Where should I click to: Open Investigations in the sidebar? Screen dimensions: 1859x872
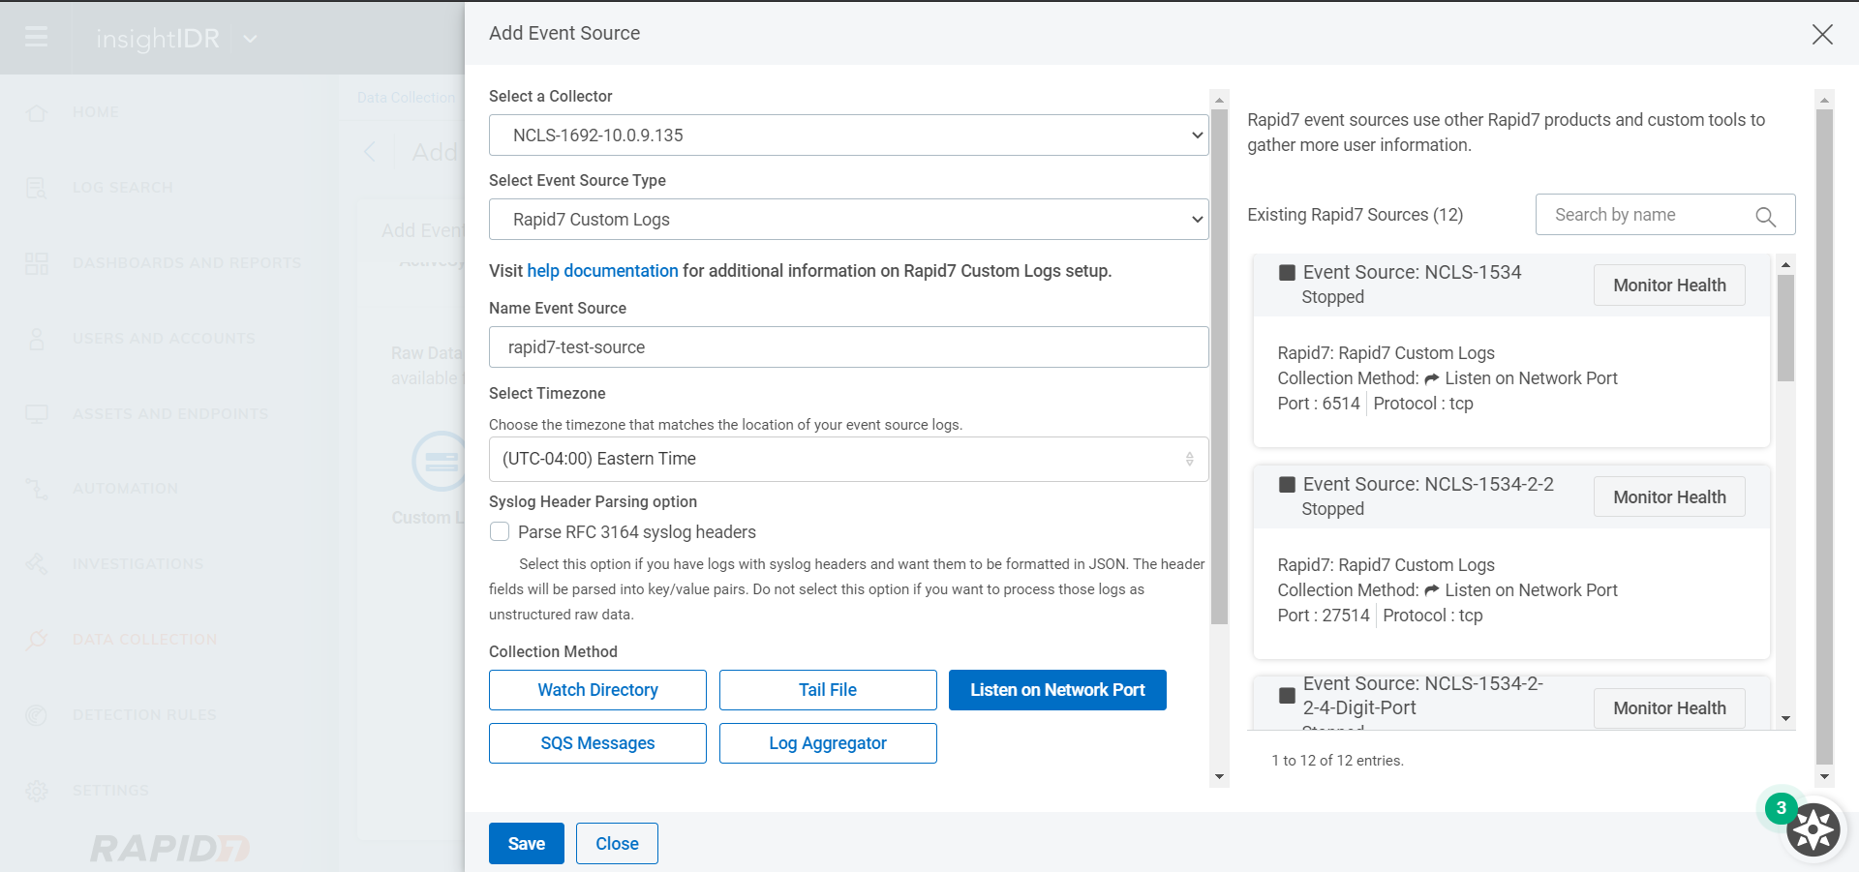[137, 564]
